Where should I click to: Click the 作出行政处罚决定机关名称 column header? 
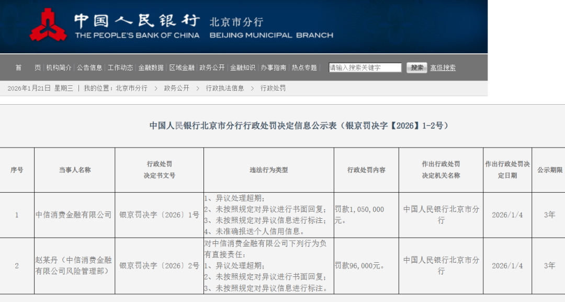(441, 170)
